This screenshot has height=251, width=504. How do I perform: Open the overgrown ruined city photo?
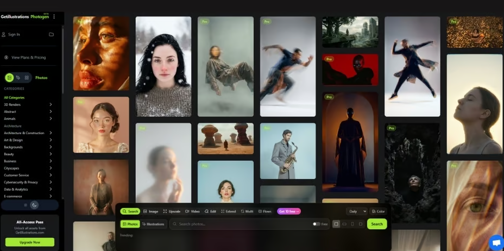click(350, 32)
